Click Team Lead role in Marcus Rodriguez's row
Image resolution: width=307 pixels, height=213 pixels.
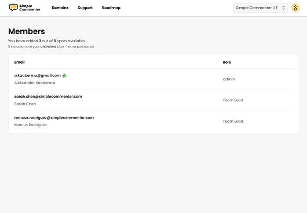233,122
